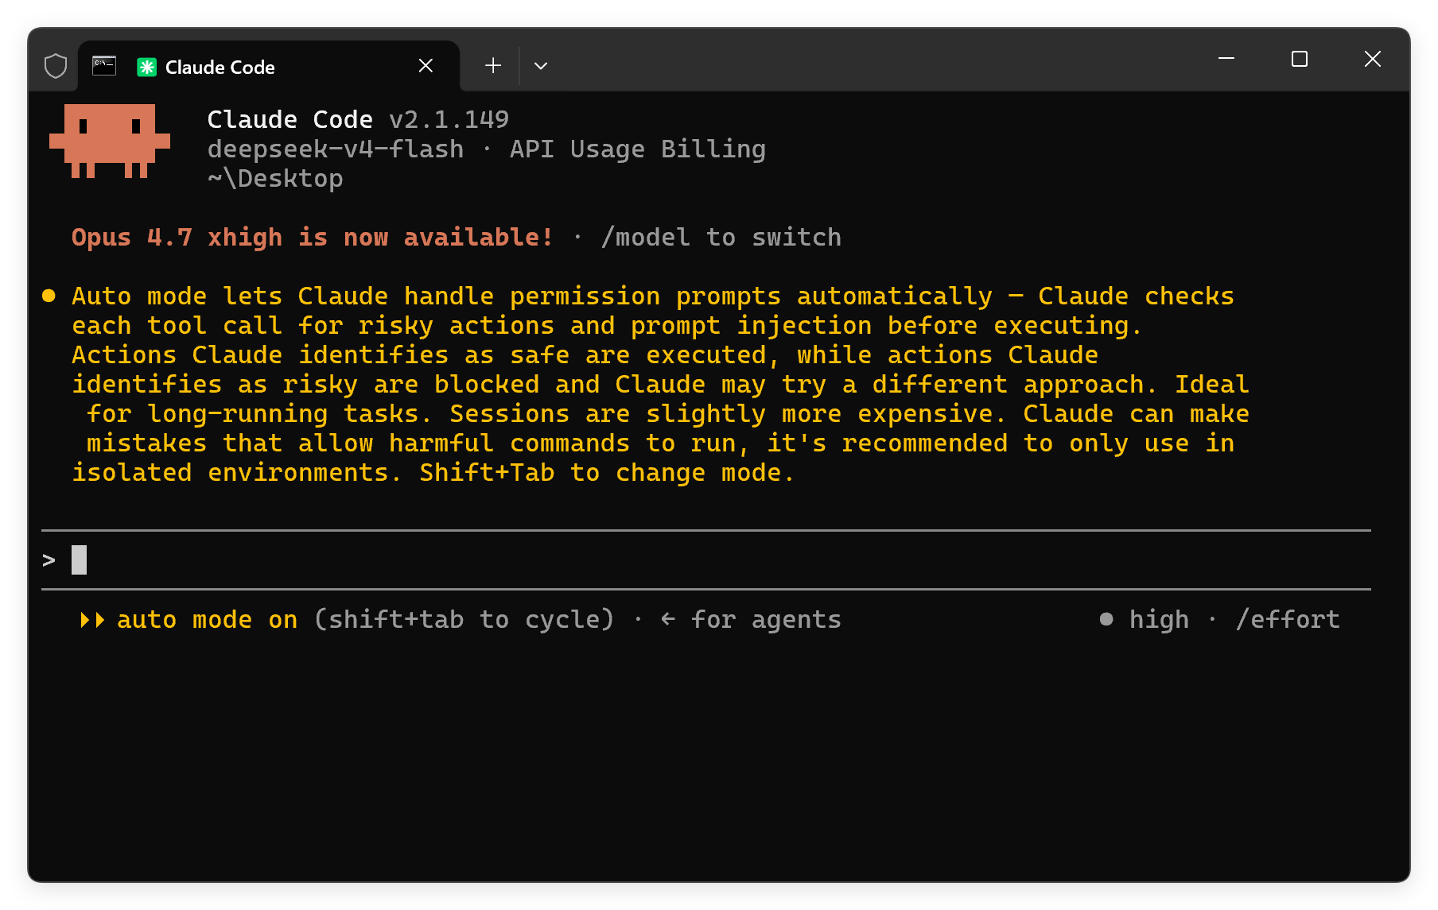This screenshot has height=910, width=1438.
Task: Click the /model to switch hint
Action: (721, 238)
